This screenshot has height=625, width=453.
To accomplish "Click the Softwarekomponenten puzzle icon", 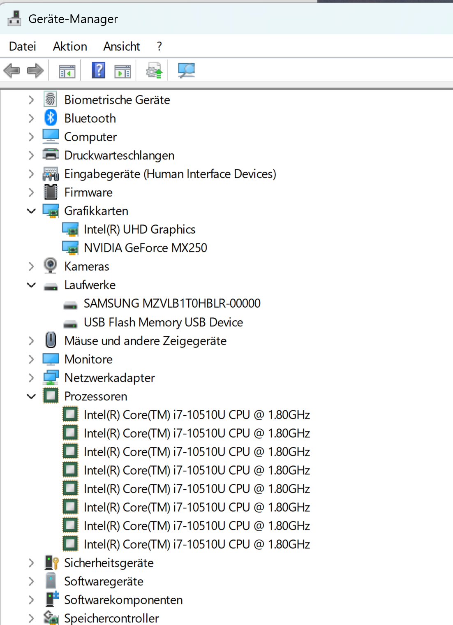I will coord(52,599).
